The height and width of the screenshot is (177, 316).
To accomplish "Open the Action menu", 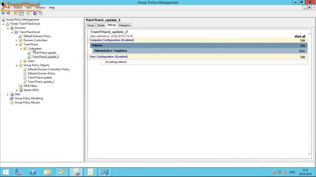I will (x=18, y=8).
